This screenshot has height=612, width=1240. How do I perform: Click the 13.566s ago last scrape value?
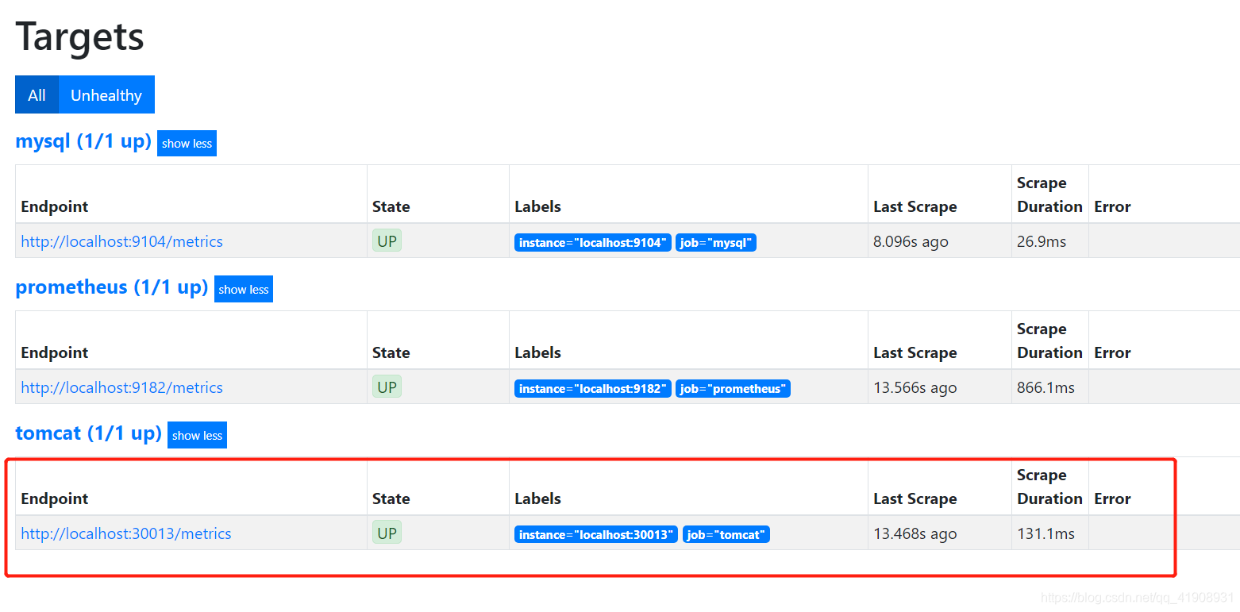click(x=915, y=387)
